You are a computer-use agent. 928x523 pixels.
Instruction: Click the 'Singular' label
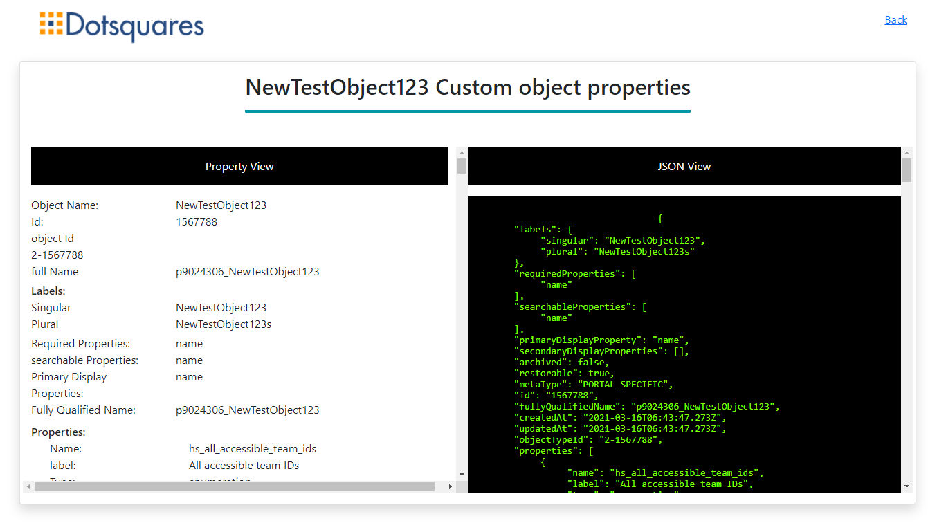pyautogui.click(x=51, y=308)
